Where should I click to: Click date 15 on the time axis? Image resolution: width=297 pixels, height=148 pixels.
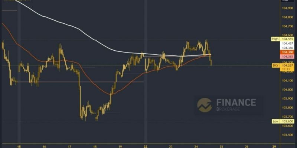pos(19,146)
